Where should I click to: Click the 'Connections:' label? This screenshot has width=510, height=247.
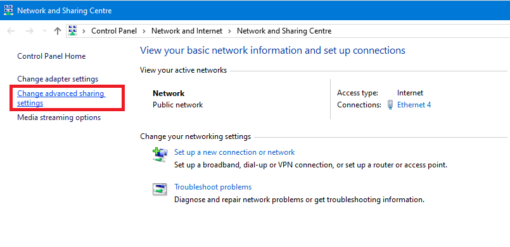click(x=359, y=105)
